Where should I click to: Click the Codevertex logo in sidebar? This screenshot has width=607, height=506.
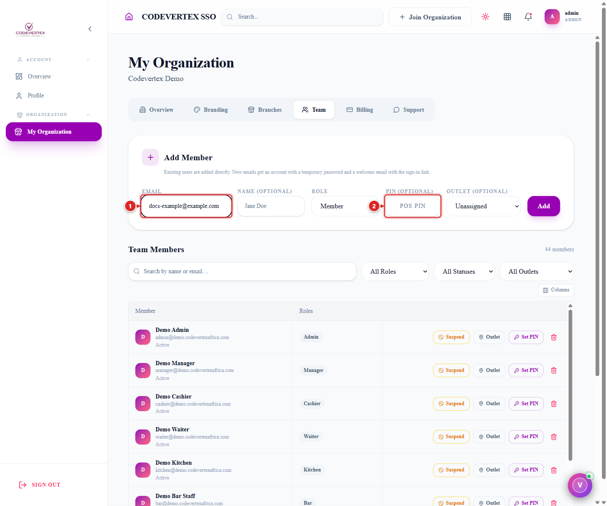[30, 30]
